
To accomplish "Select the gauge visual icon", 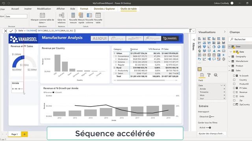I will pyautogui.click(x=219, y=51).
